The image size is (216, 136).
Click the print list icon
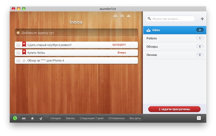115,16
